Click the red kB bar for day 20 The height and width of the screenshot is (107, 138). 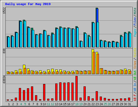tap(85, 93)
